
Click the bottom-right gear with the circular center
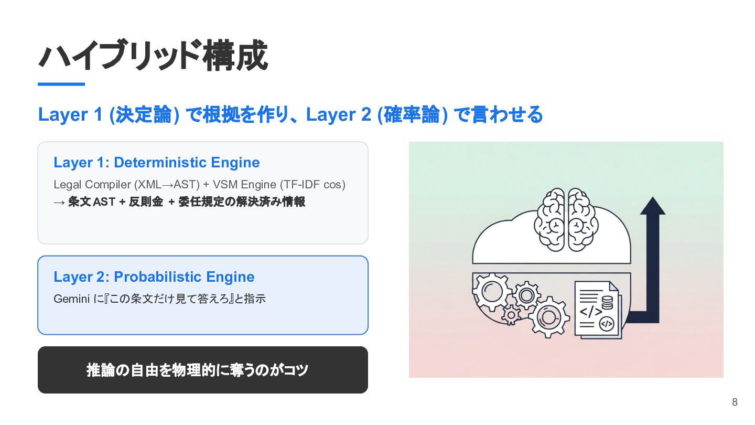coord(548,317)
